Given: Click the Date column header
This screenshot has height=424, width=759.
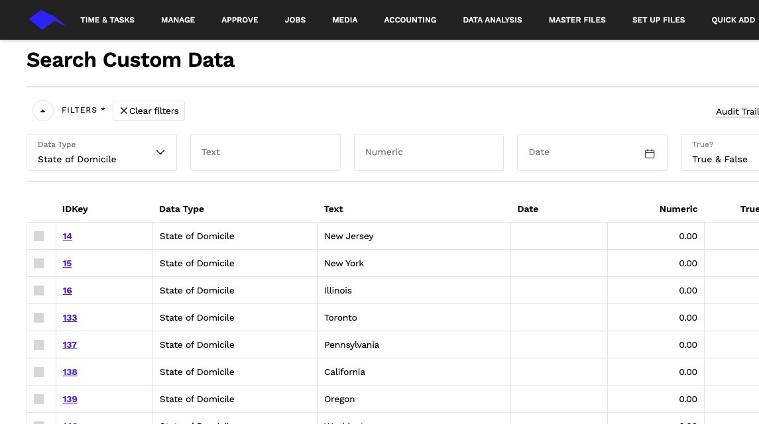Looking at the screenshot, I should (x=528, y=209).
